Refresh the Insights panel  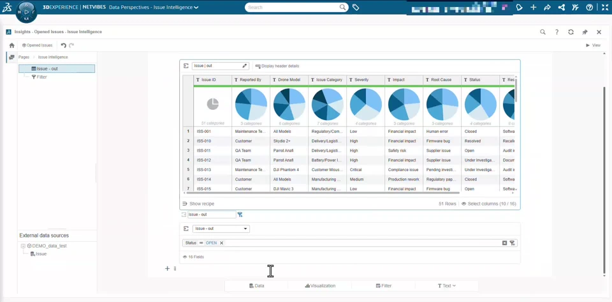[x=571, y=32]
